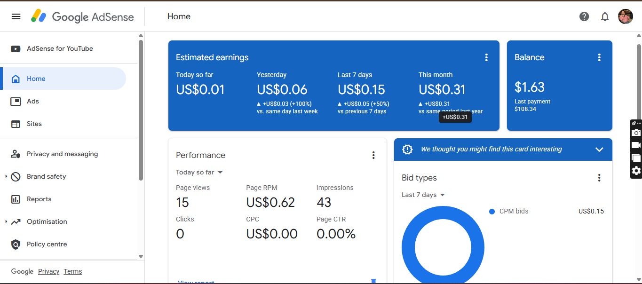The width and height of the screenshot is (642, 284).
Task: Open the 'Today so far' period dropdown
Action: 199,172
